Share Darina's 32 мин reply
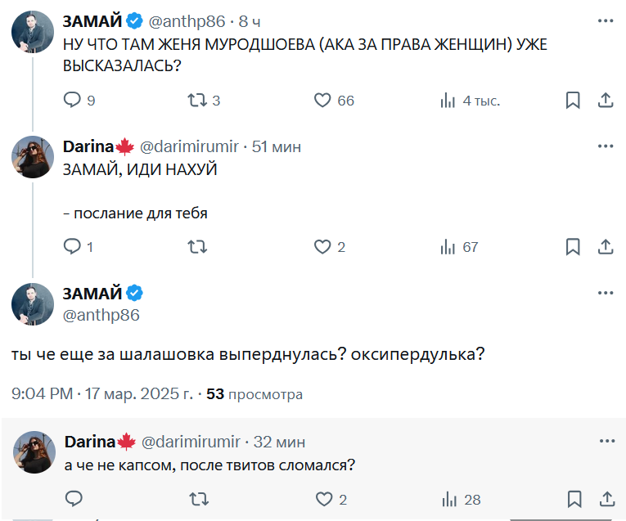The height and width of the screenshot is (521, 626). click(x=606, y=499)
